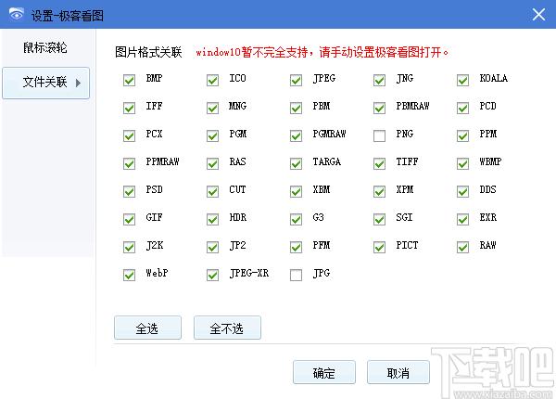Toggle the XPM checkbox

tap(379, 192)
